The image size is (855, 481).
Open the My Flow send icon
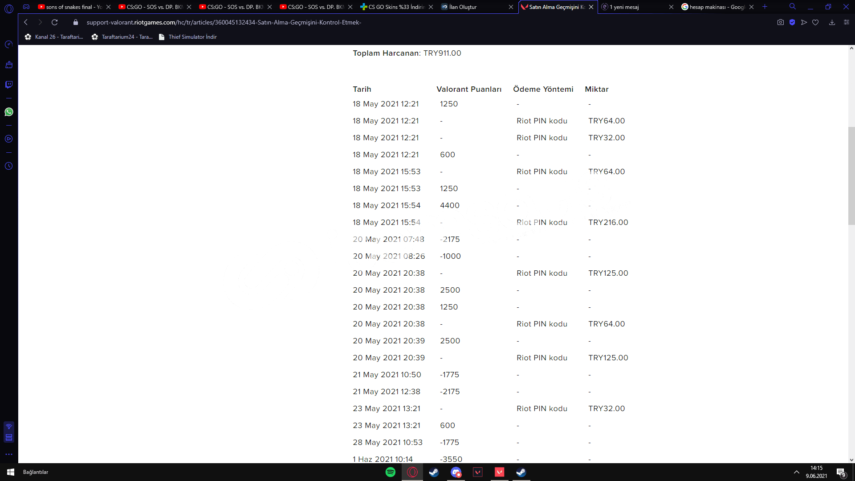[804, 22]
